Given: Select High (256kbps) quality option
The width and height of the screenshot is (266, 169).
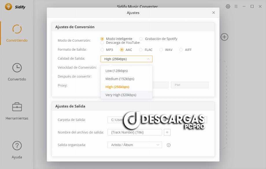Looking at the screenshot, I should coord(126,87).
